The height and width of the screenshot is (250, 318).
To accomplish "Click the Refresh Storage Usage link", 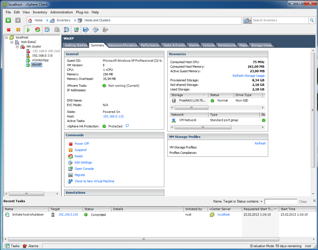I will pyautogui.click(x=249, y=76).
